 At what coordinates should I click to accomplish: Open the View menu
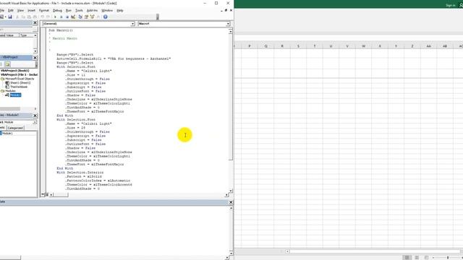(20, 10)
